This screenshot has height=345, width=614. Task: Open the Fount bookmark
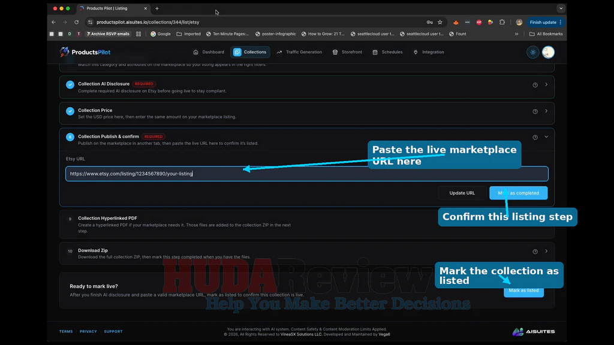point(458,34)
